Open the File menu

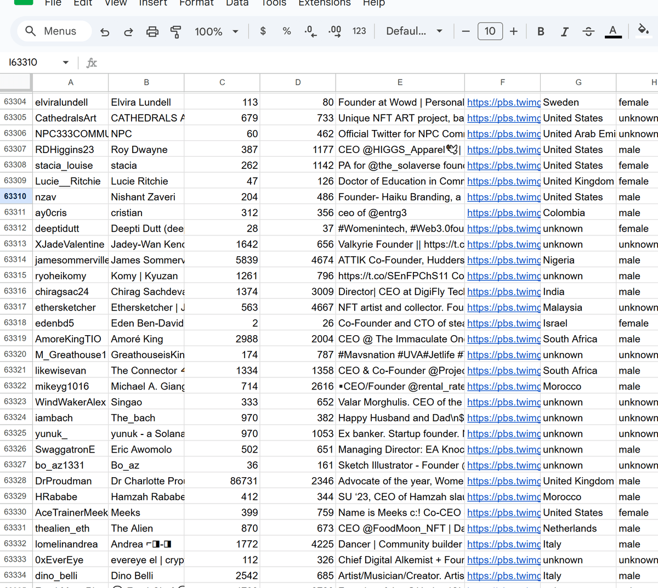(x=53, y=3)
